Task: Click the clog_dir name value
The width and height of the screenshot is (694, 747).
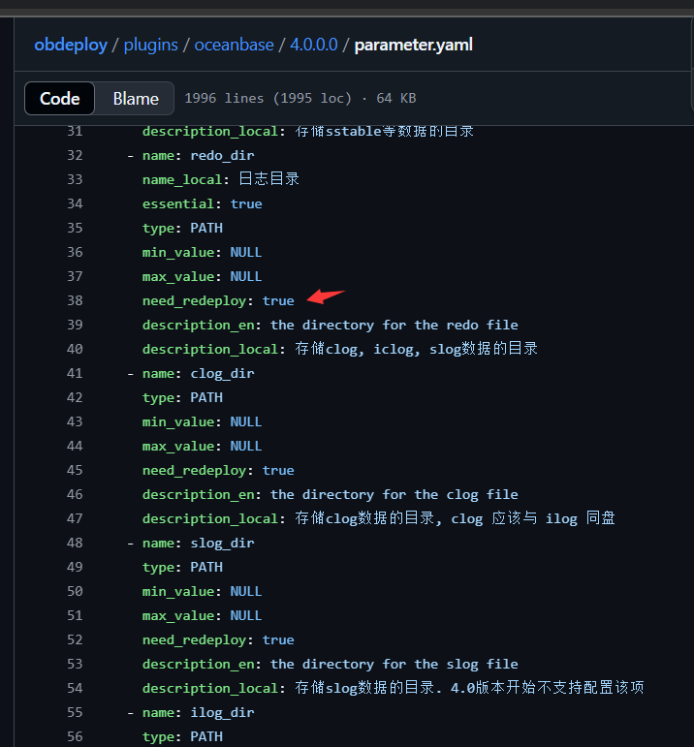Action: 223,374
